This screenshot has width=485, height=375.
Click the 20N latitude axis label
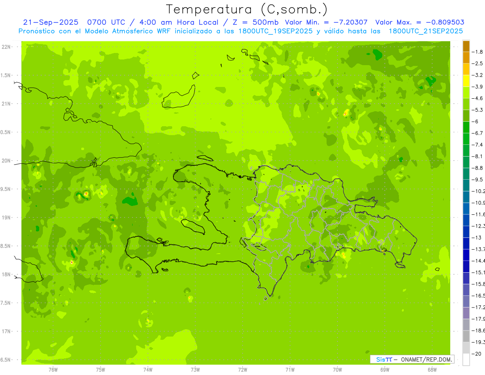(x=6, y=161)
